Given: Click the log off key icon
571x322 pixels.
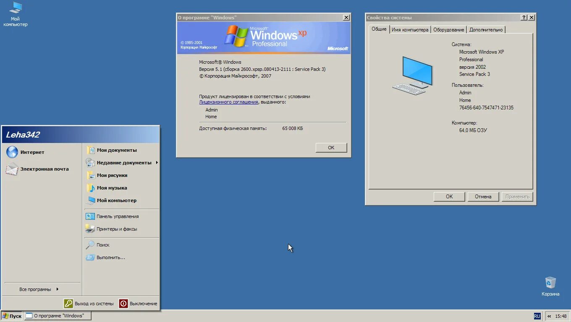Looking at the screenshot, I should (x=68, y=303).
